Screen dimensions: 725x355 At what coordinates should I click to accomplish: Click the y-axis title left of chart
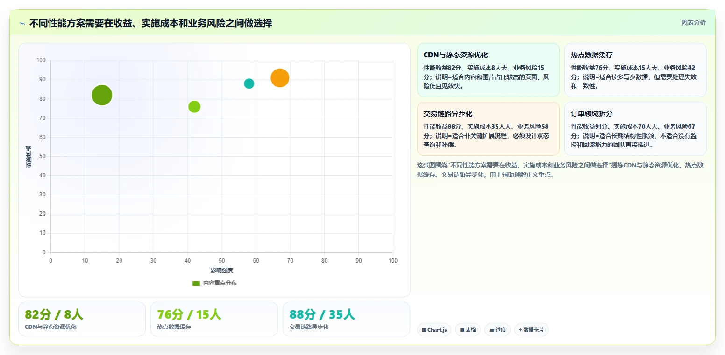(x=29, y=157)
